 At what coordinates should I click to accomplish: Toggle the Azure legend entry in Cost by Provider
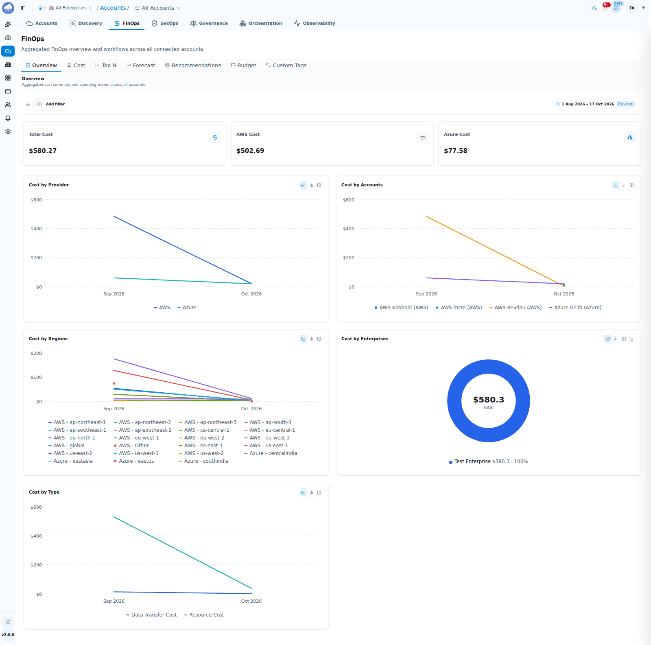point(187,308)
